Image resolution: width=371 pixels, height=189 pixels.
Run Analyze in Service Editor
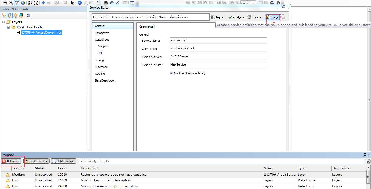236,17
